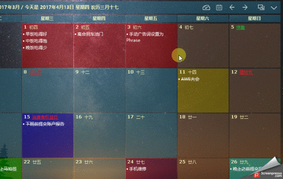Open the day cell 19 廿二
The height and width of the screenshot is (179, 283).
coord(255,135)
